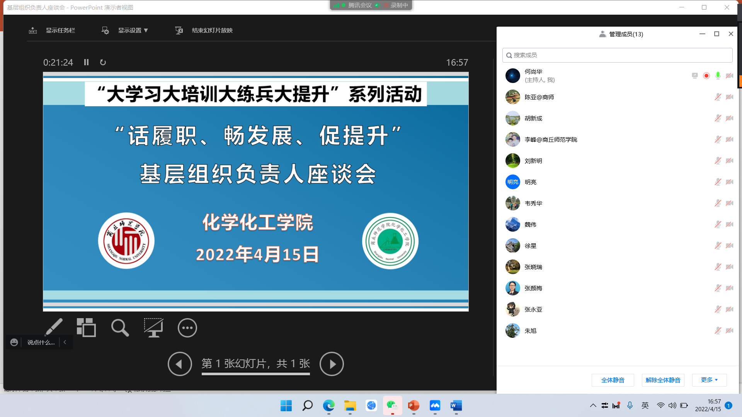Image resolution: width=742 pixels, height=417 pixels.
Task: Unmute 胡新成's microphone
Action: [x=718, y=118]
